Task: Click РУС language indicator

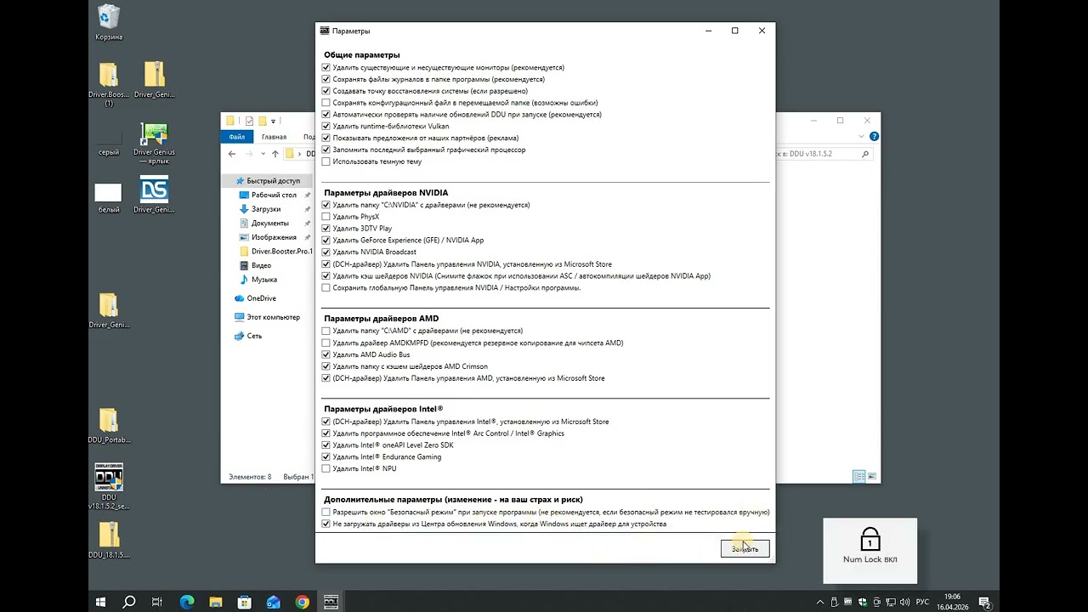Action: [922, 602]
